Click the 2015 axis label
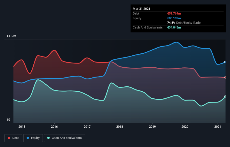Screen dimensions: 230x147 click(22, 127)
